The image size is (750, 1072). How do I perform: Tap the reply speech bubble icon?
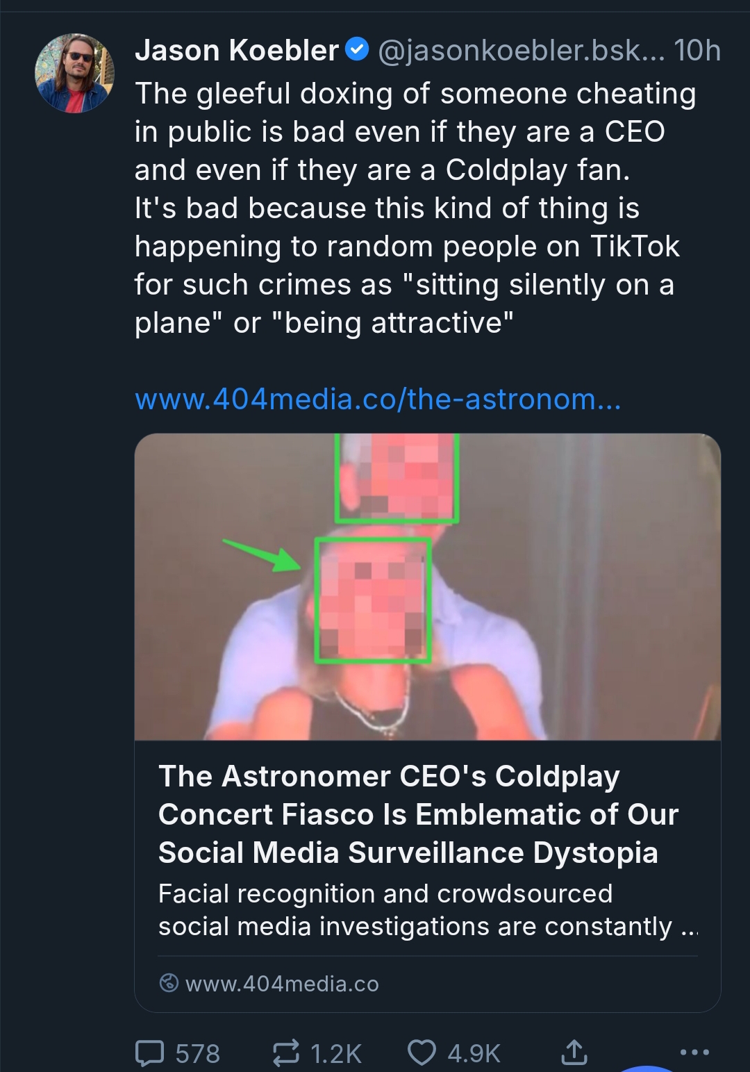[x=149, y=1053]
